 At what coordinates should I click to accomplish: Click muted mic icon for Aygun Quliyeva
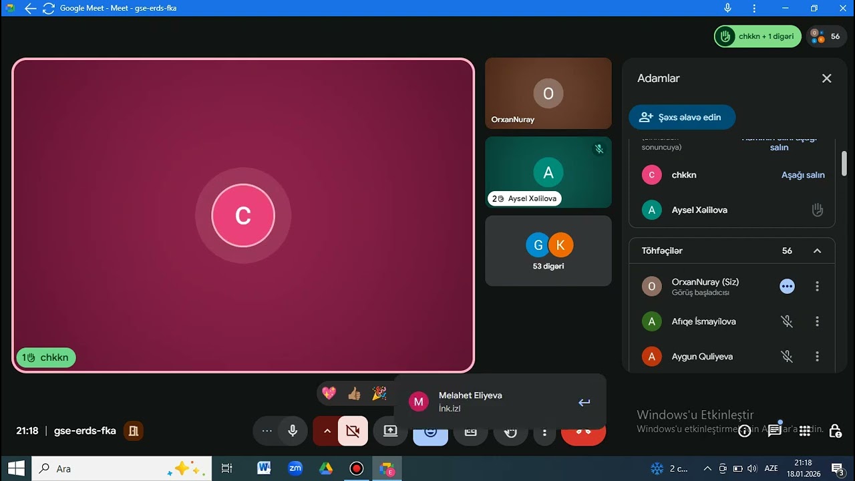coord(787,357)
